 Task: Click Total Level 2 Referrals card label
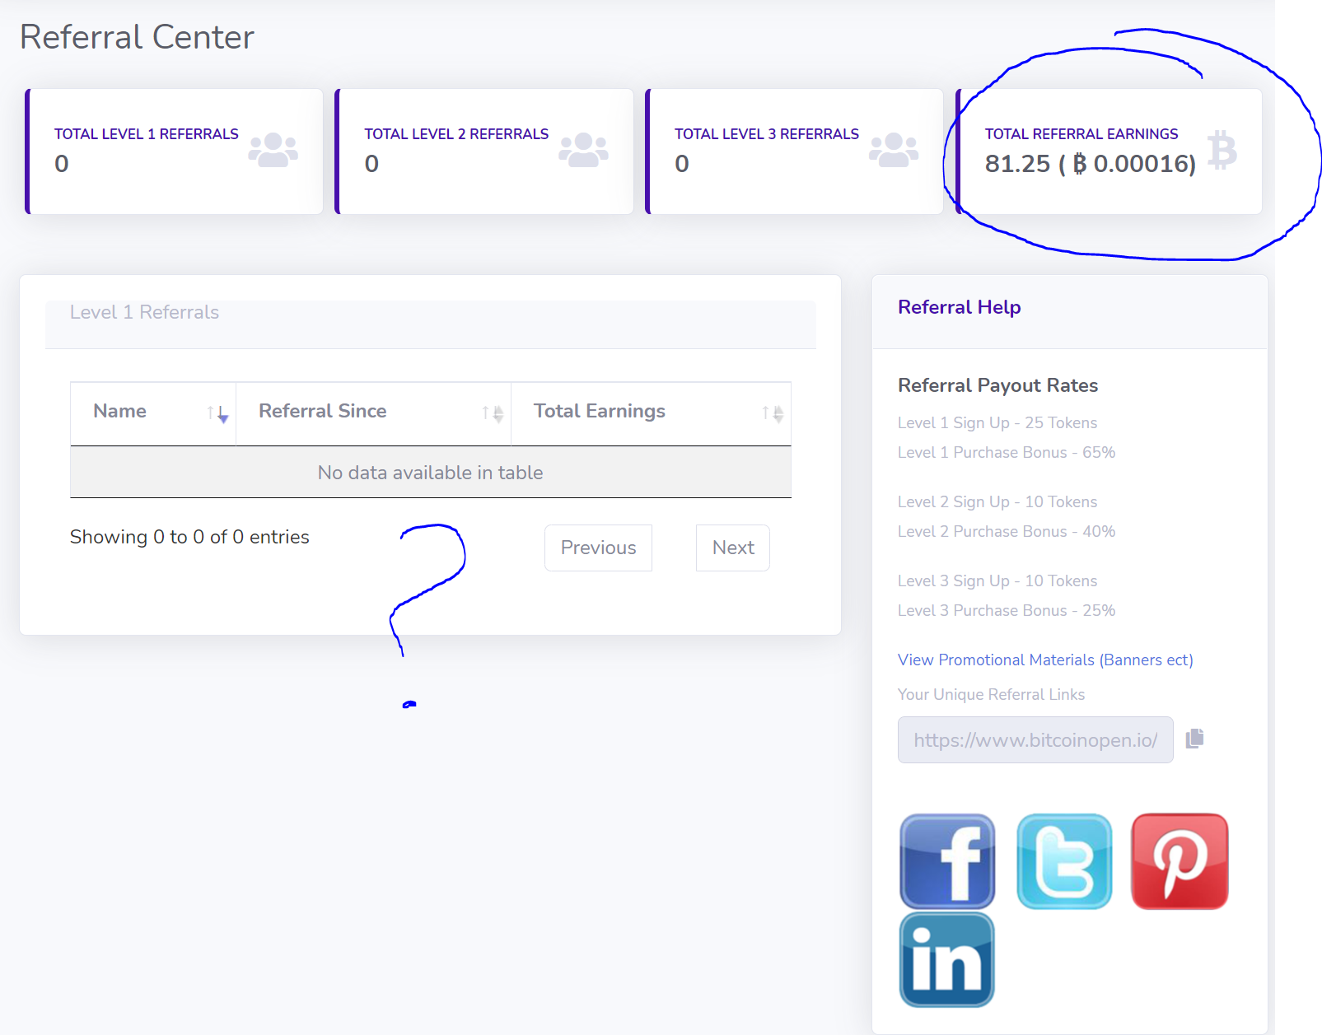[x=456, y=134]
